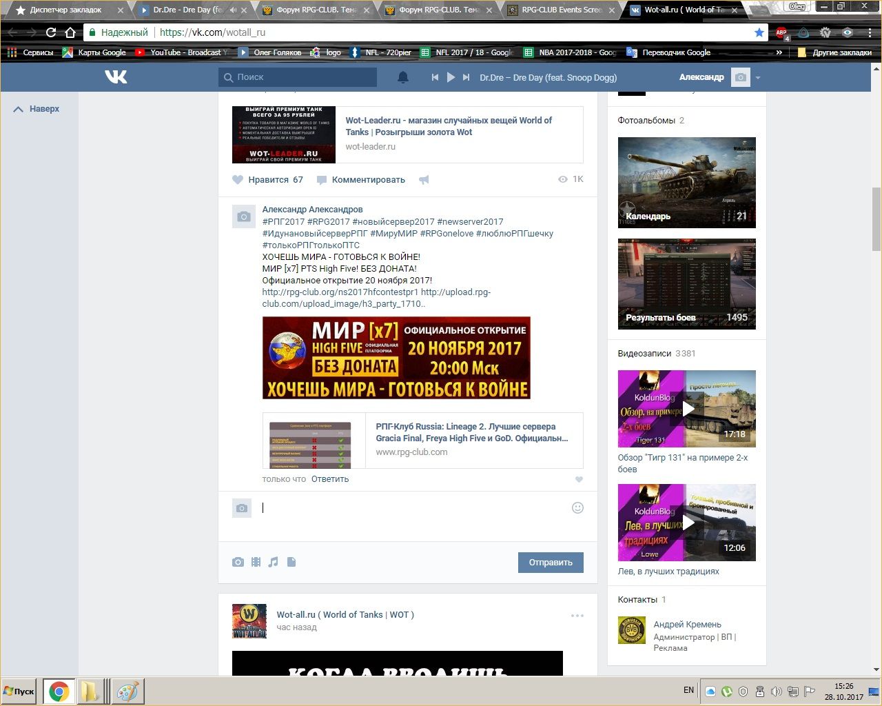Open the Фотоальбомы section header

(x=651, y=121)
